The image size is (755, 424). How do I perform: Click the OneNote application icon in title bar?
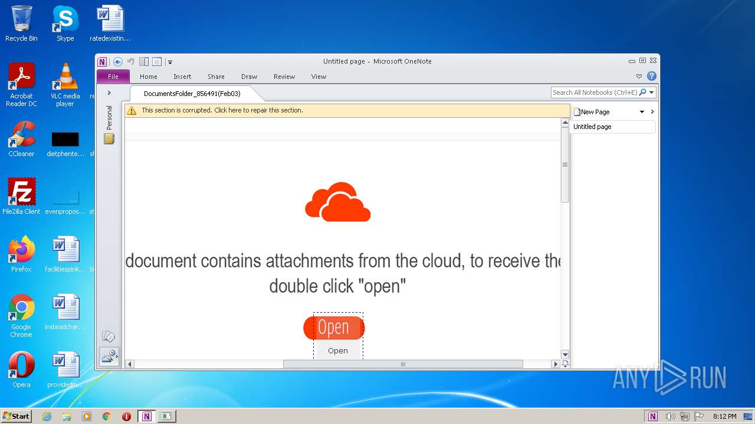103,61
